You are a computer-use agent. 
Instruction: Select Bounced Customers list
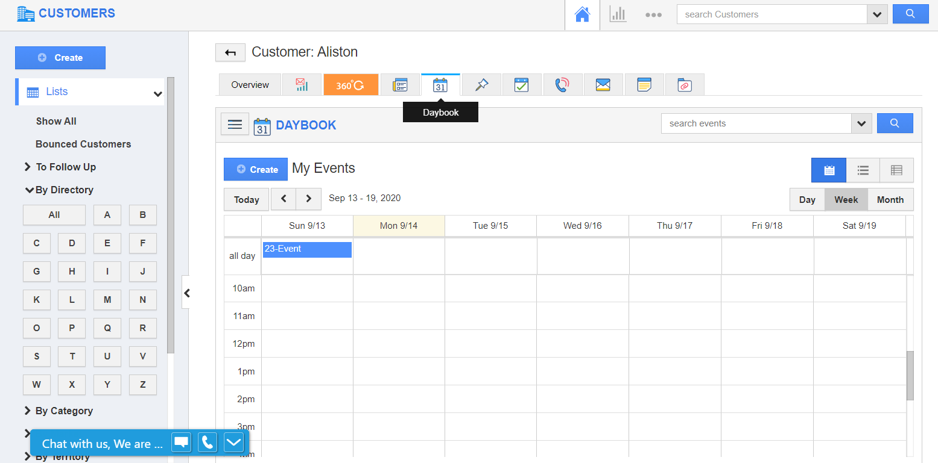point(83,144)
